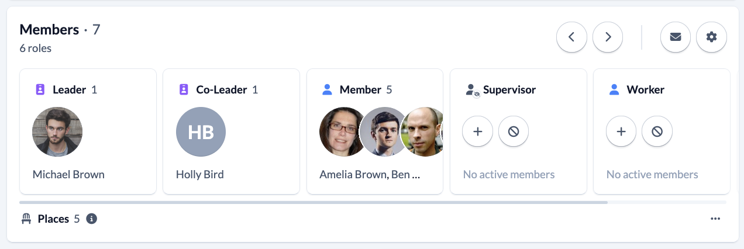Viewport: 744px width, 249px height.
Task: Open the Places more options menu
Action: click(x=715, y=219)
